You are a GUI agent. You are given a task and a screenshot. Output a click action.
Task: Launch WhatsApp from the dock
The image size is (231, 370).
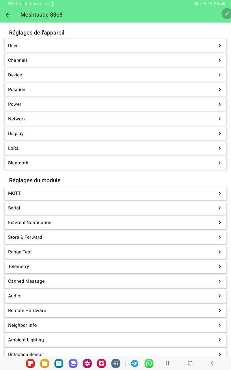149,363
